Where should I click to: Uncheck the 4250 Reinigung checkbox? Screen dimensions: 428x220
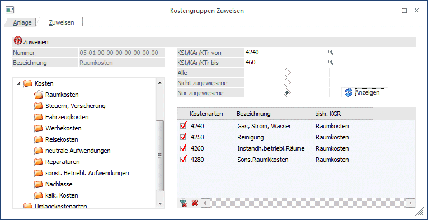[x=184, y=137]
